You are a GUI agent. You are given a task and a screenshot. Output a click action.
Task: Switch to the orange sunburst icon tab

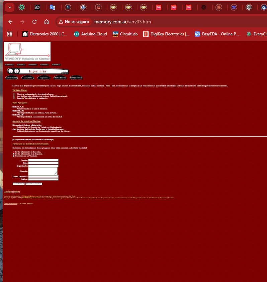tap(219, 7)
